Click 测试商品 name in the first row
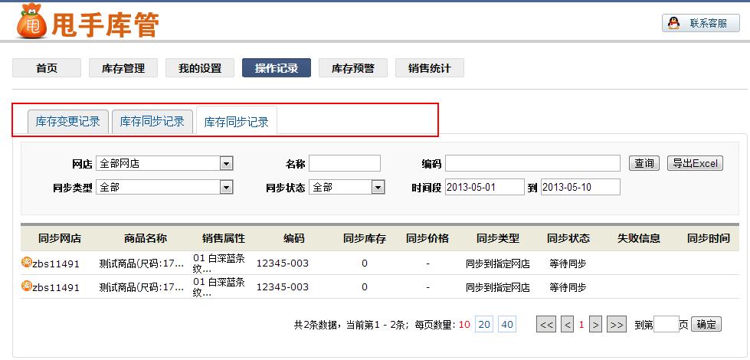The width and height of the screenshot is (750, 360). click(142, 263)
